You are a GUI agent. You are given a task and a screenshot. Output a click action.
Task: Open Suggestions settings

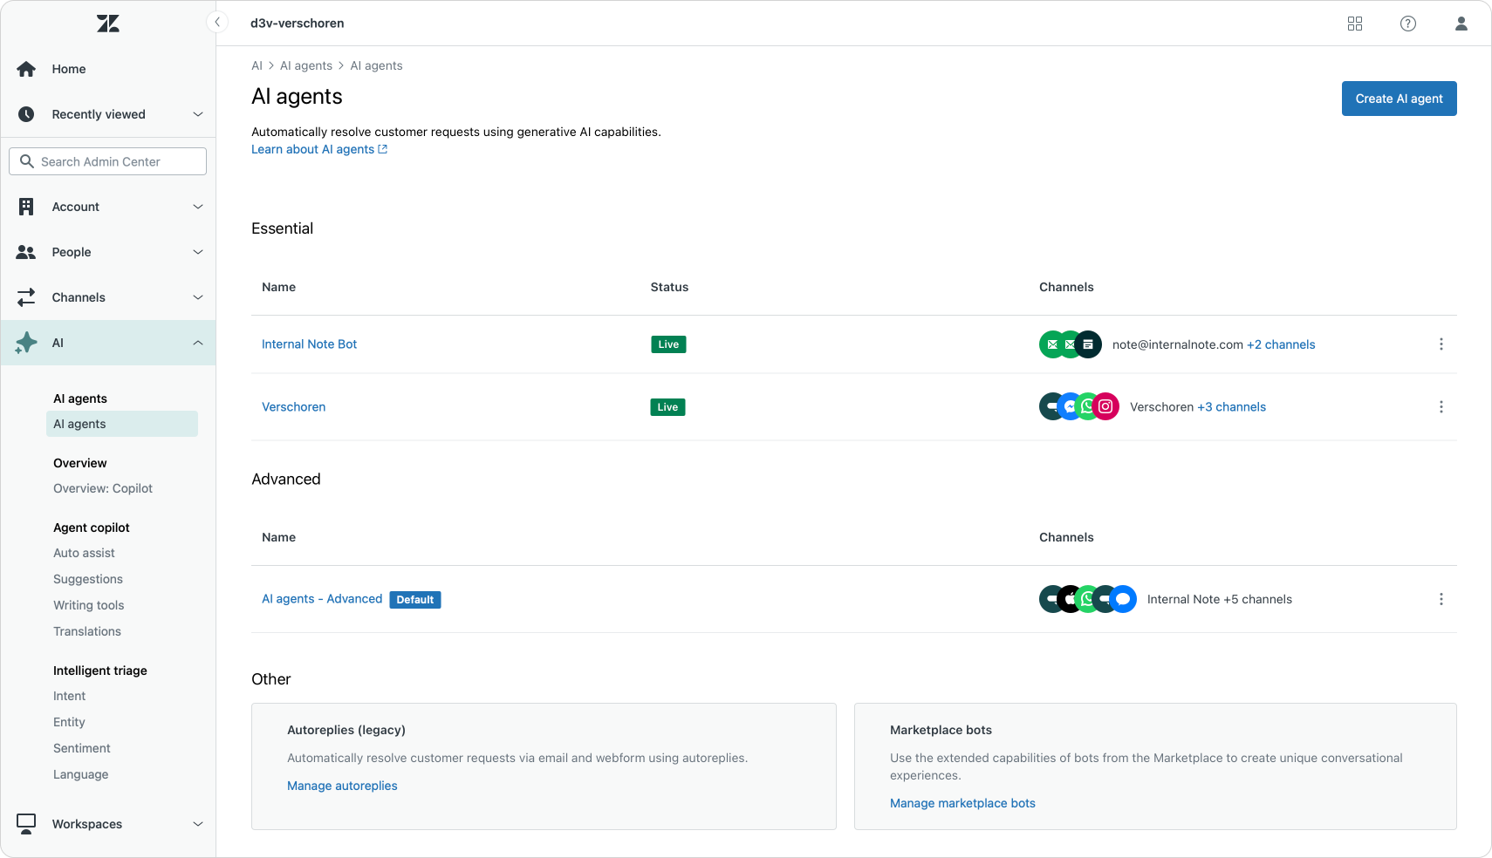(x=88, y=579)
